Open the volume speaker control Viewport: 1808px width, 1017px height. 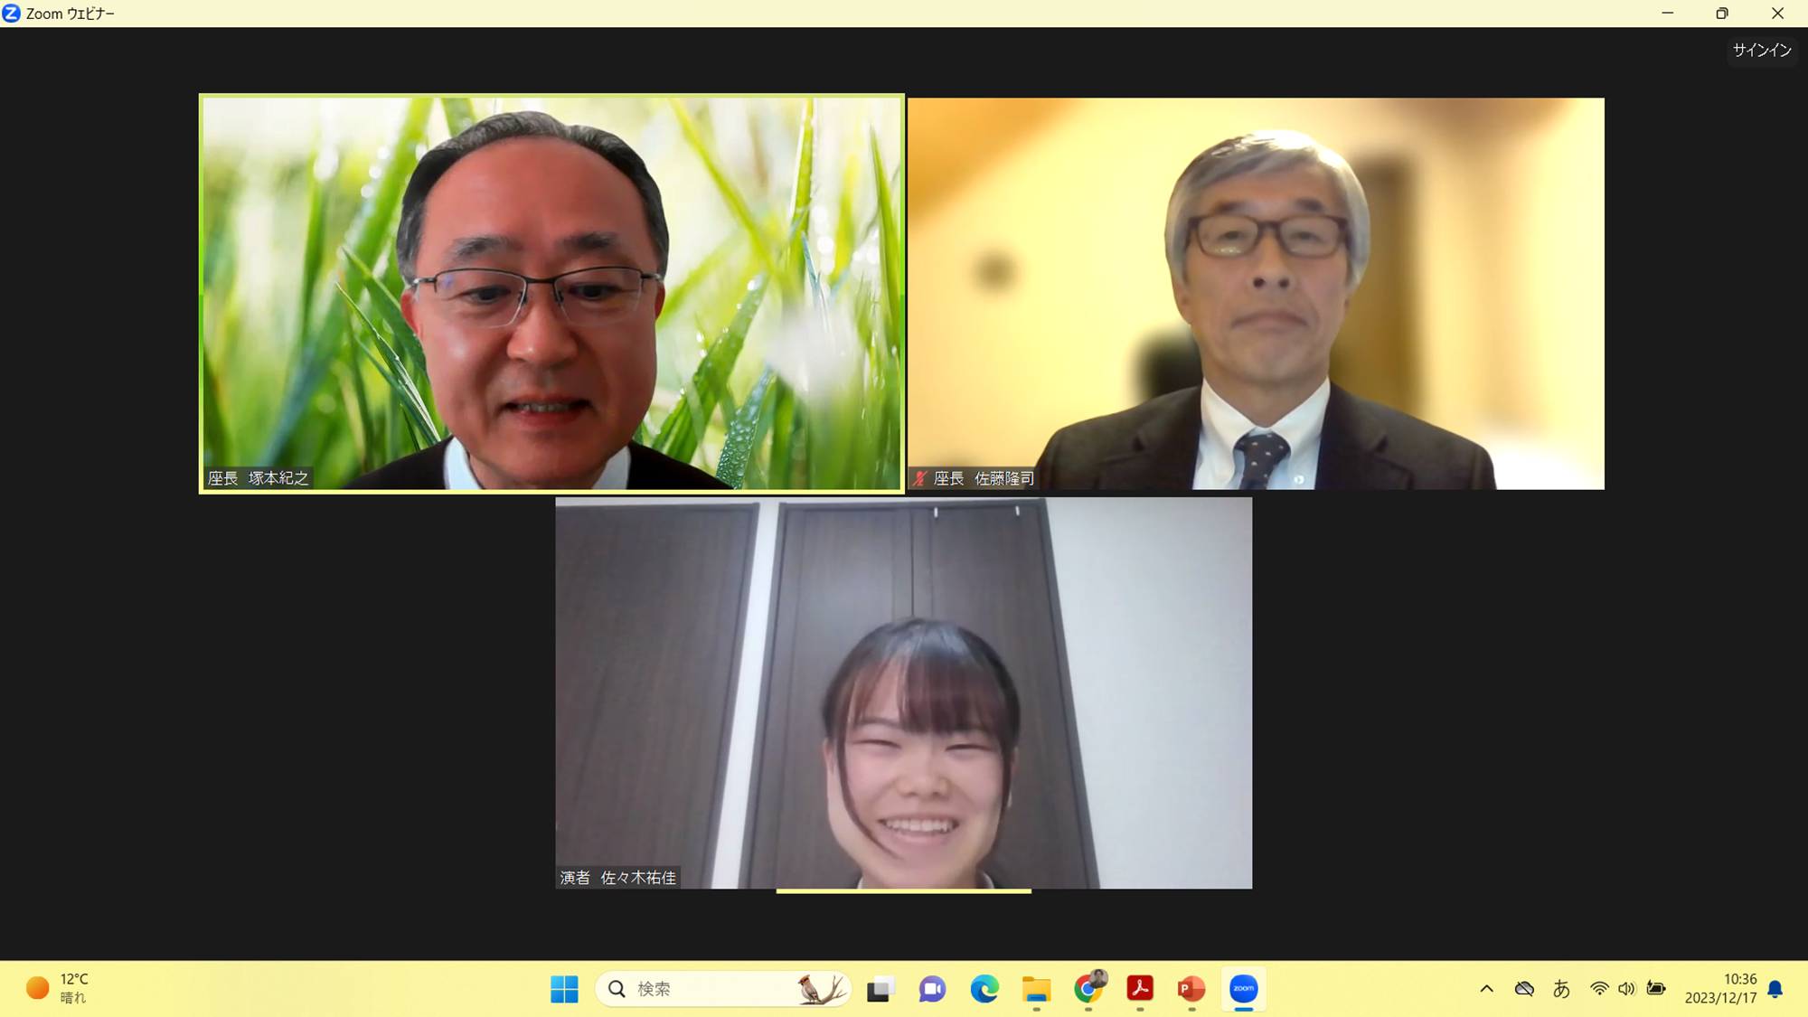(1627, 989)
